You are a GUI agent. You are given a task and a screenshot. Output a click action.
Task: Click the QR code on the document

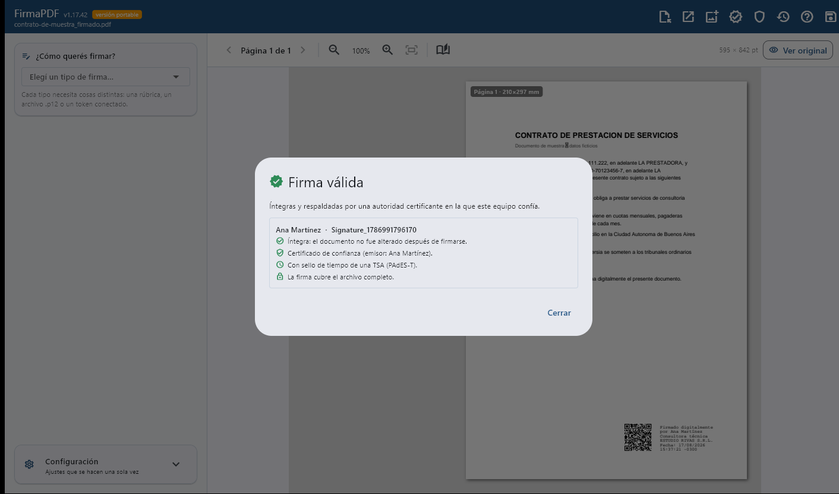pyautogui.click(x=638, y=437)
